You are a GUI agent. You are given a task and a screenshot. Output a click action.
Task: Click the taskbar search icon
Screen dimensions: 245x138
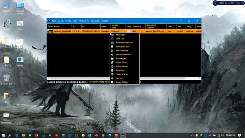10,135
